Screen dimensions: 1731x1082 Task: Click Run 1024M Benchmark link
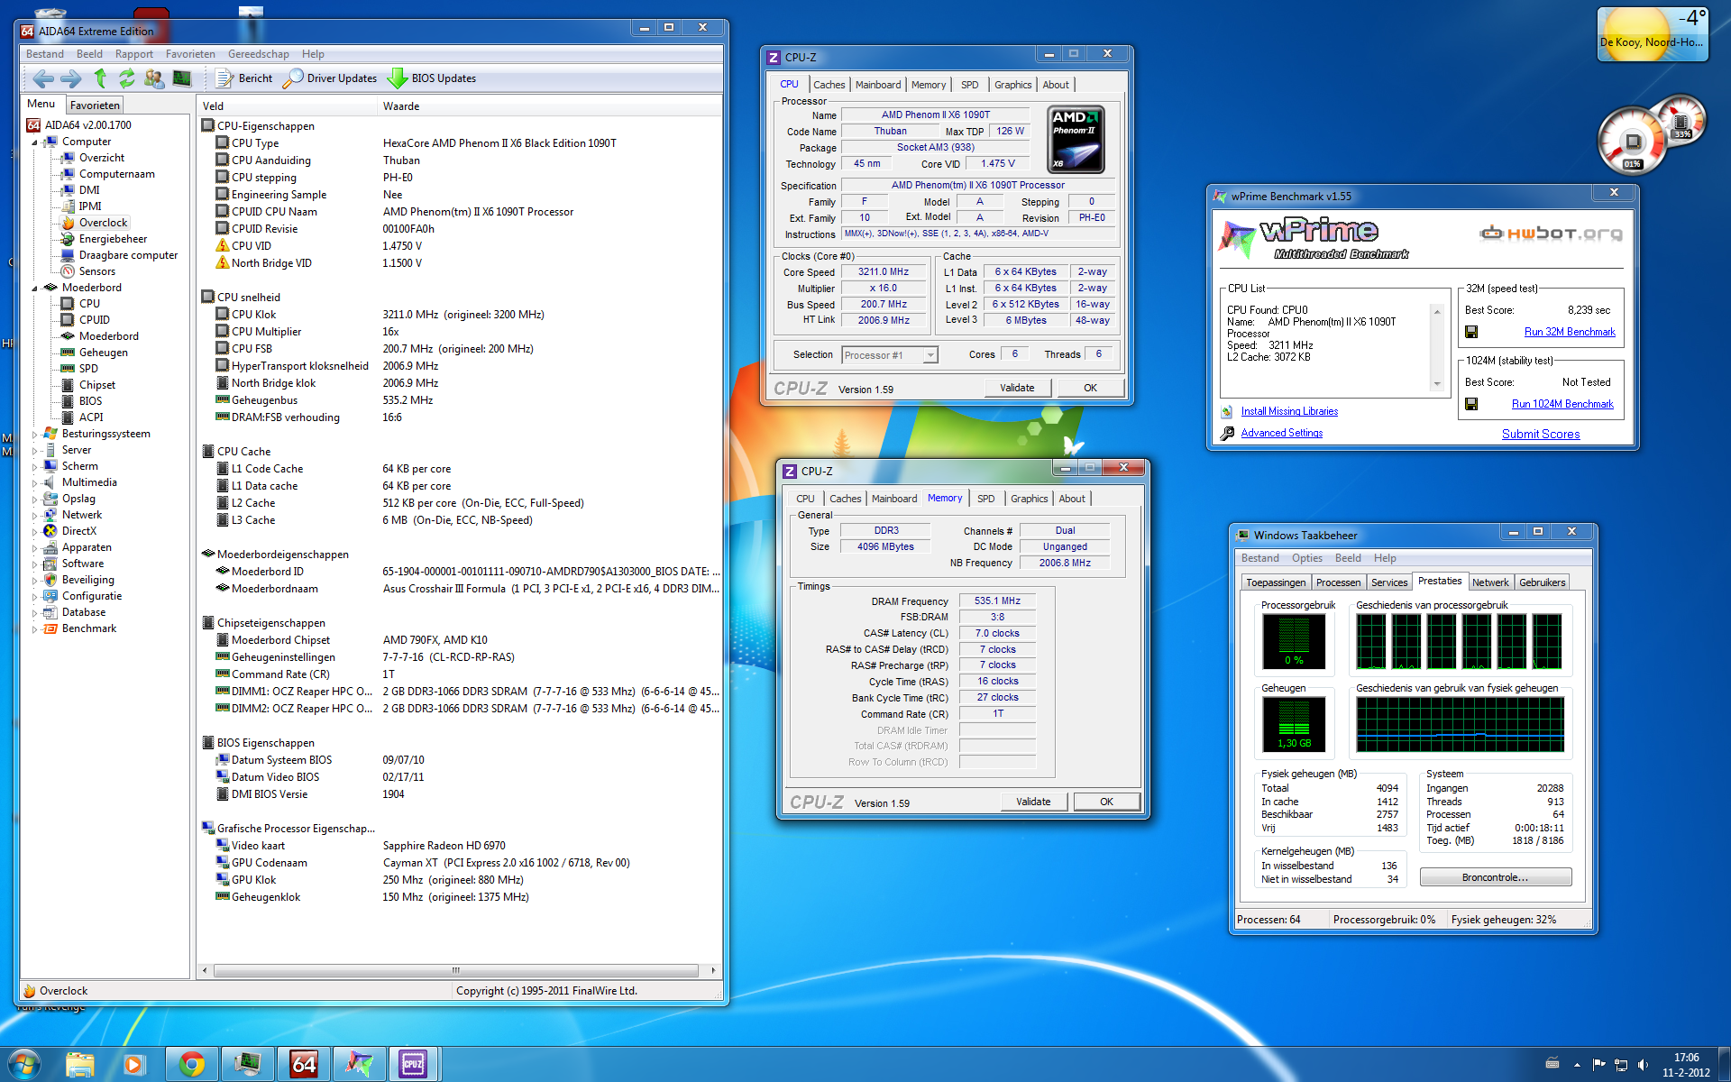click(1562, 404)
